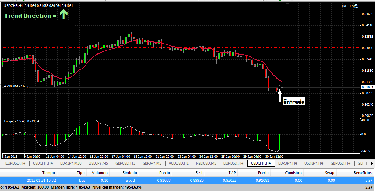Click the smiley Expert Advisor icon beside LMT 1.5
This screenshot has height=193, width=378.
pyautogui.click(x=356, y=6)
